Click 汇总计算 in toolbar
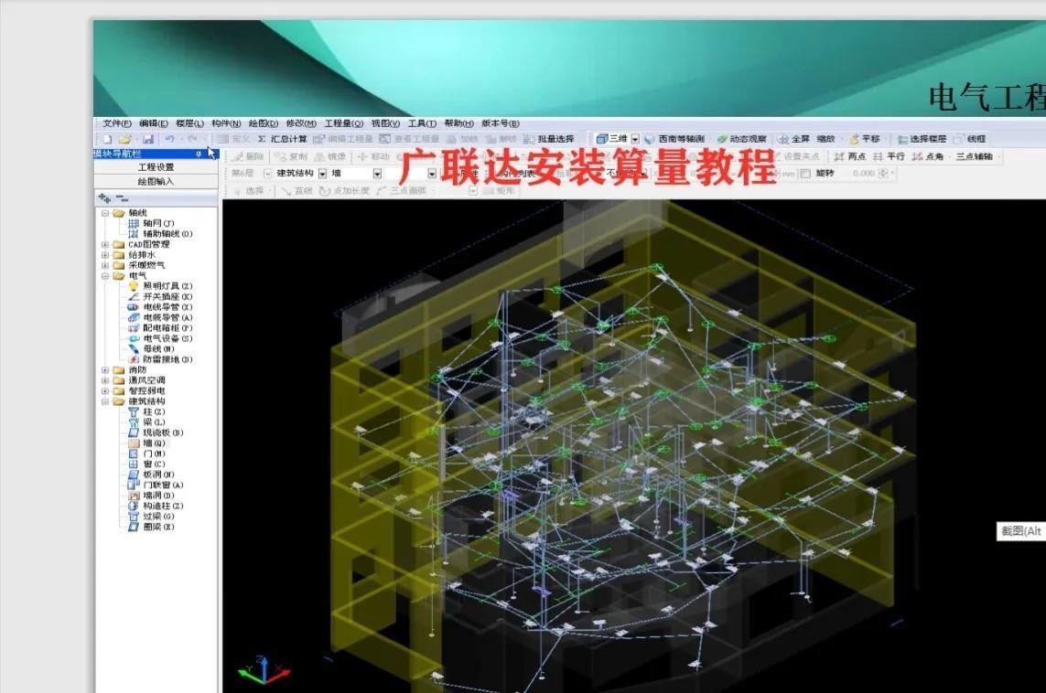 (282, 139)
